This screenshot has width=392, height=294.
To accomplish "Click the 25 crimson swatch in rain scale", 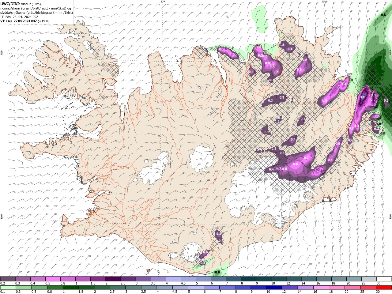I will click(x=368, y=288).
